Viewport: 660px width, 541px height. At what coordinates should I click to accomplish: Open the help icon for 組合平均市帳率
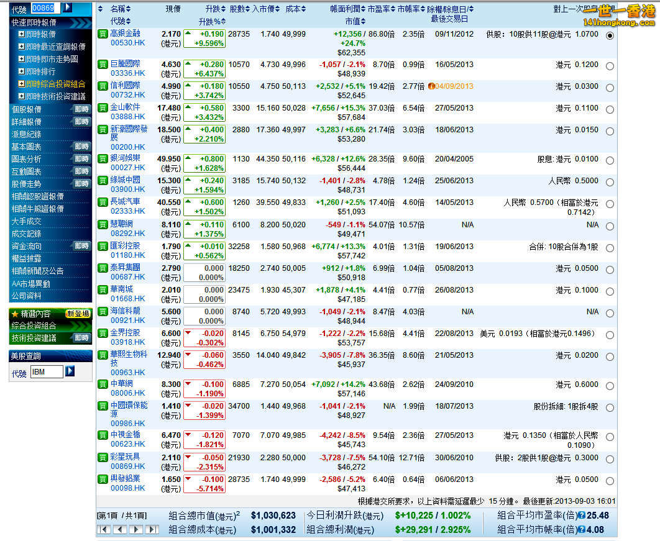(x=582, y=530)
